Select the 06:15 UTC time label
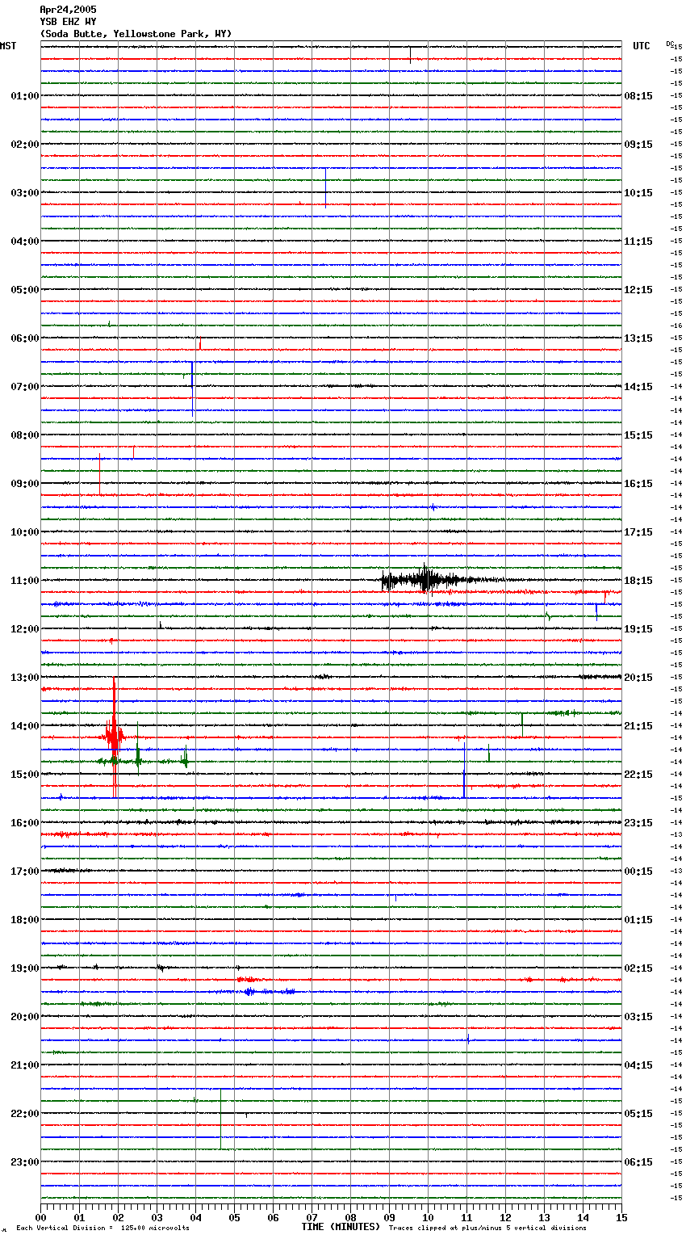 tap(638, 1162)
